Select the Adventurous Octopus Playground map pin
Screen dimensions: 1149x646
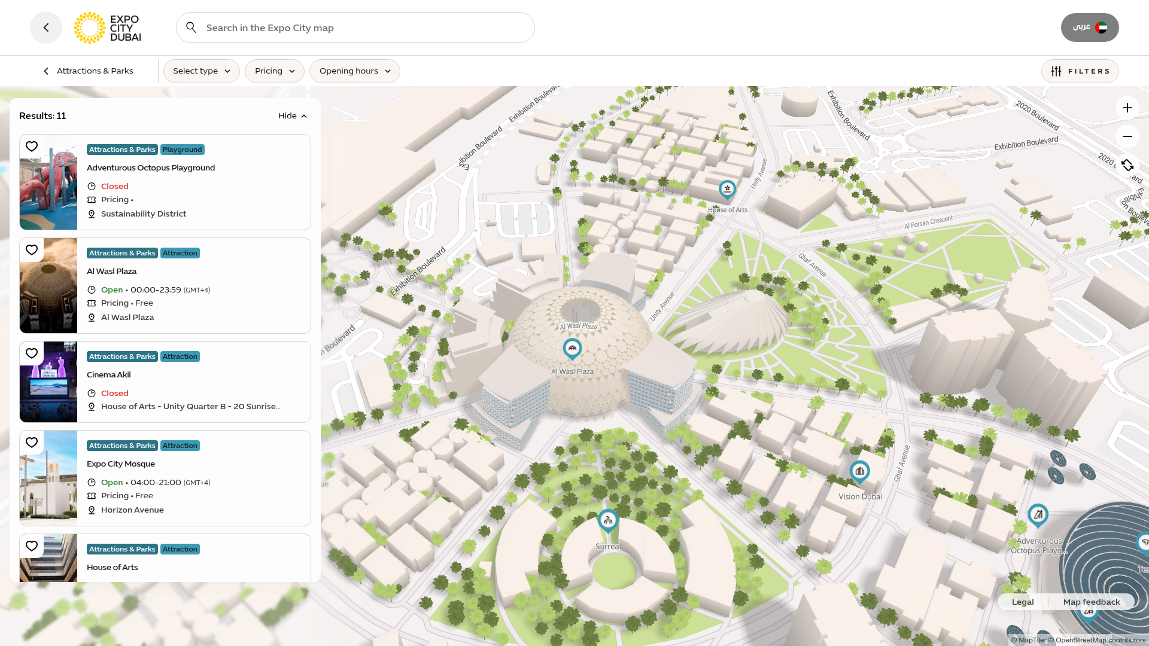(x=1038, y=515)
